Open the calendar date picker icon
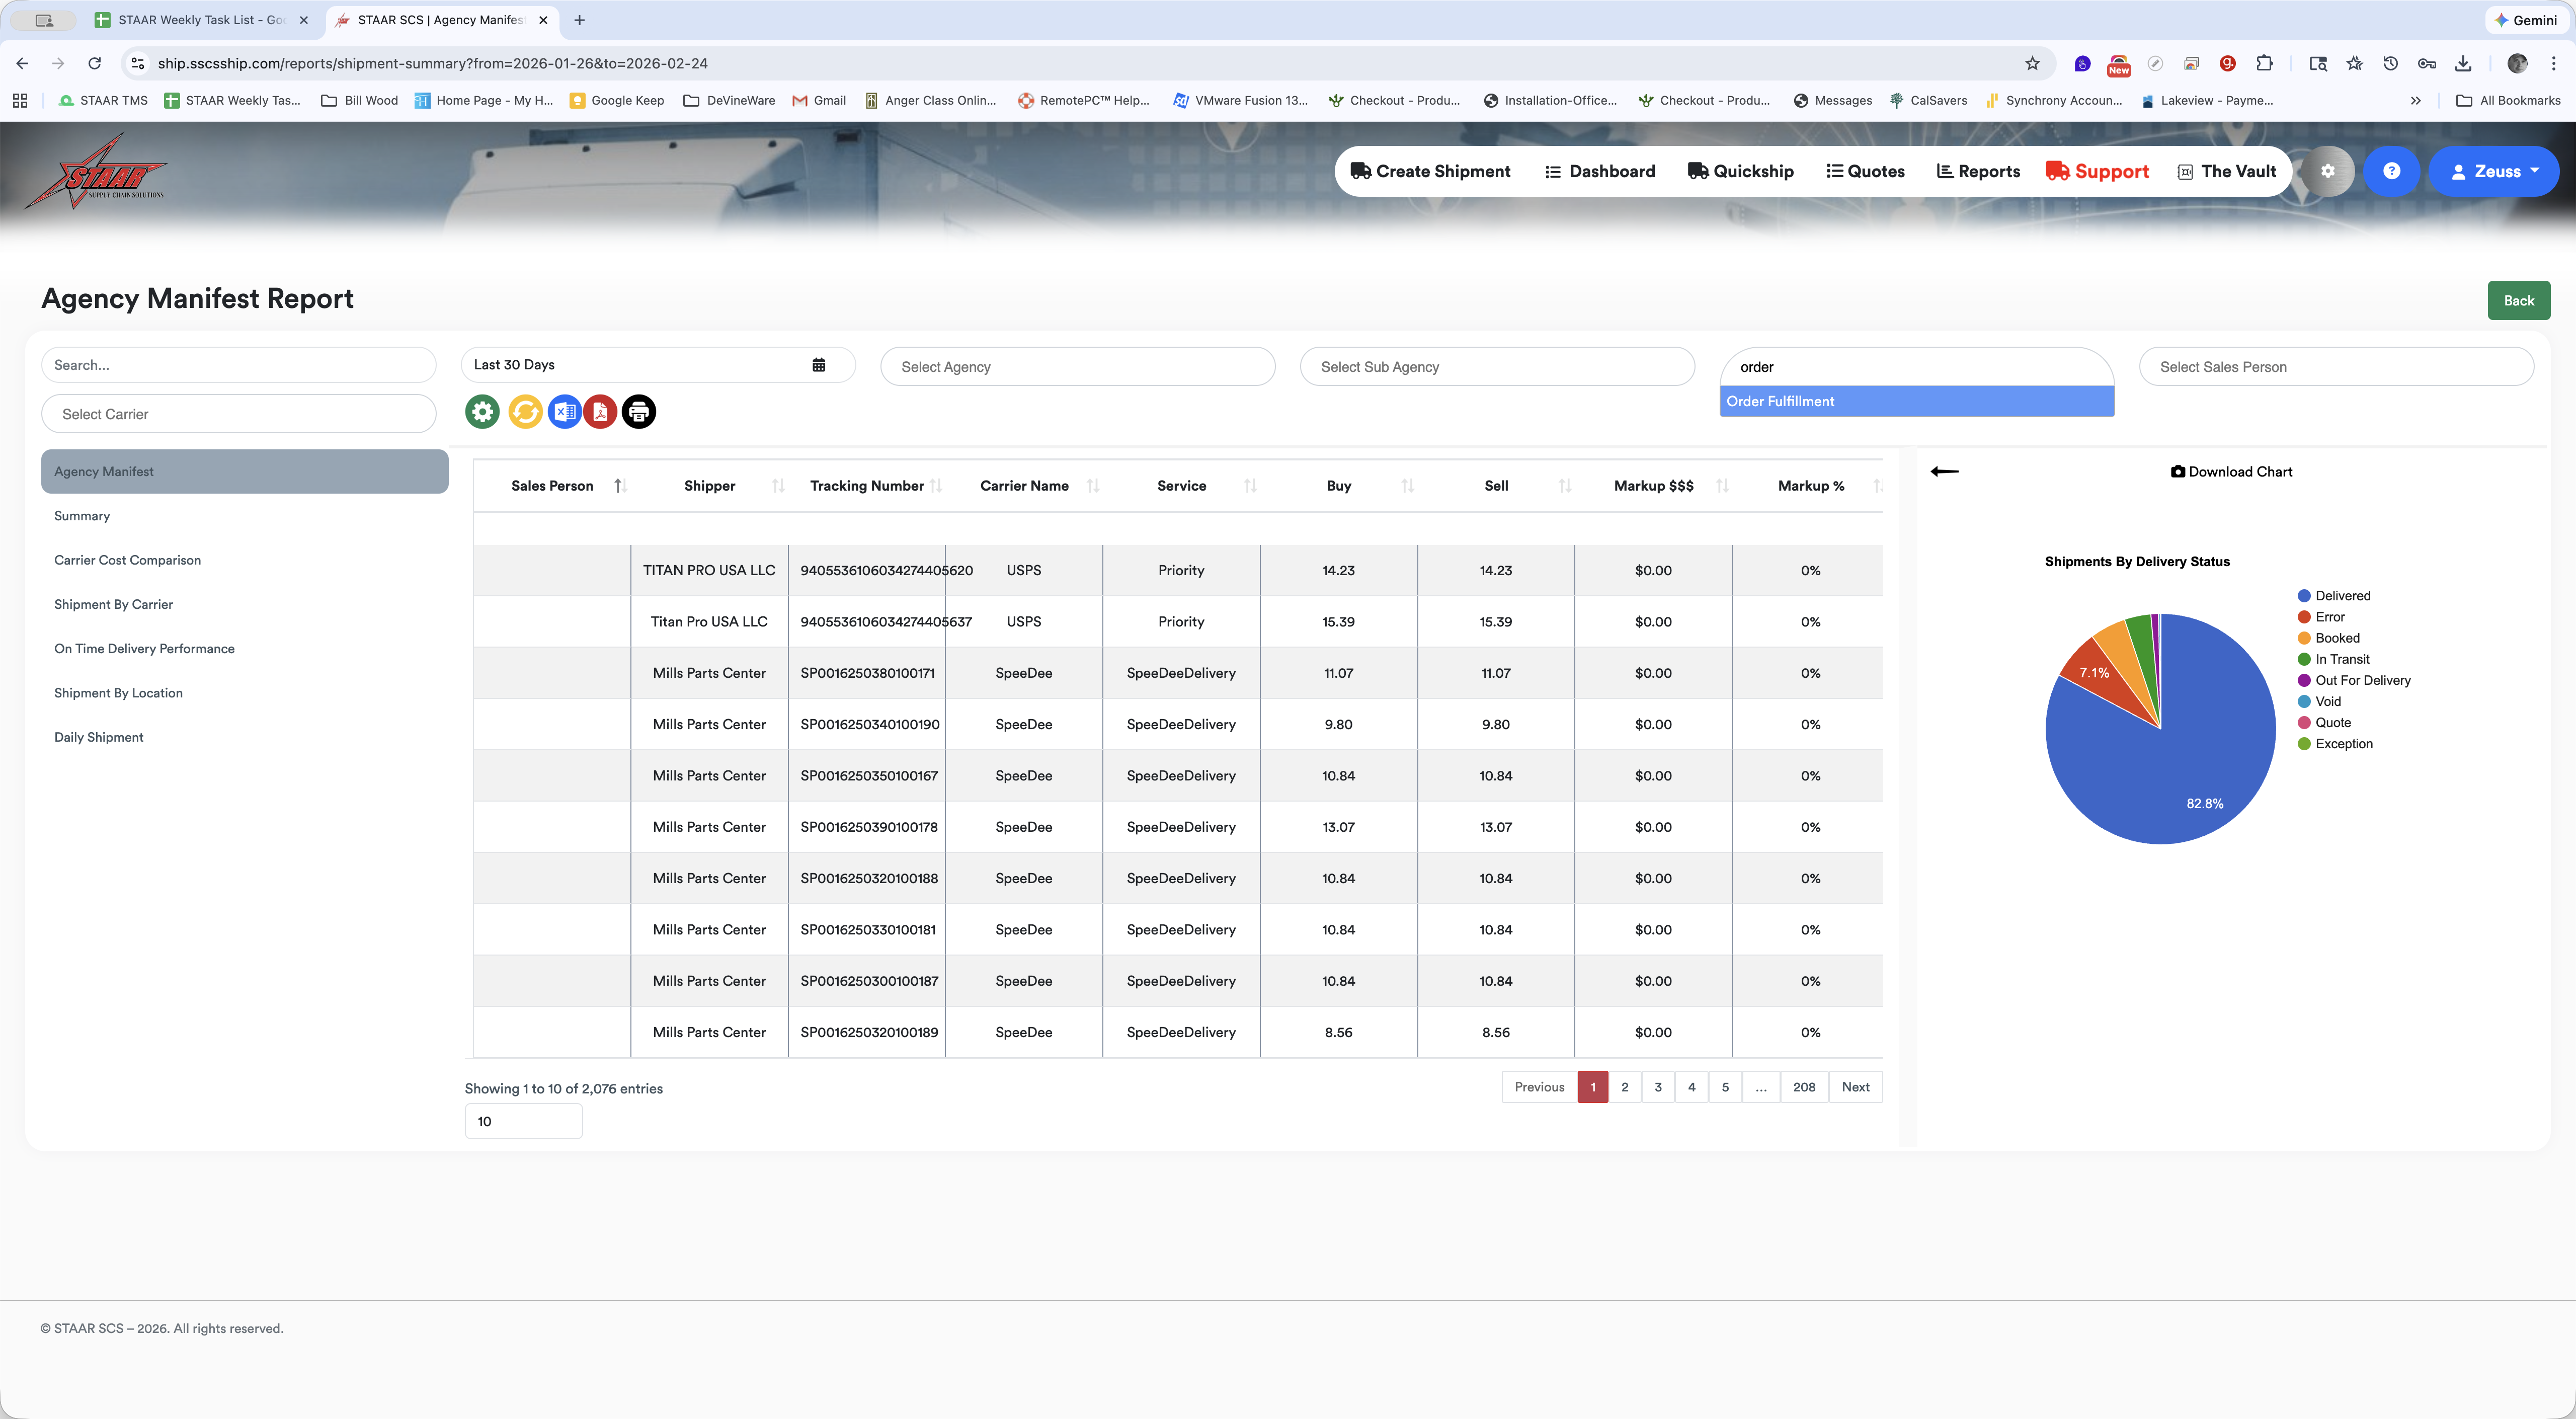Viewport: 2576px width, 1419px height. coord(819,365)
